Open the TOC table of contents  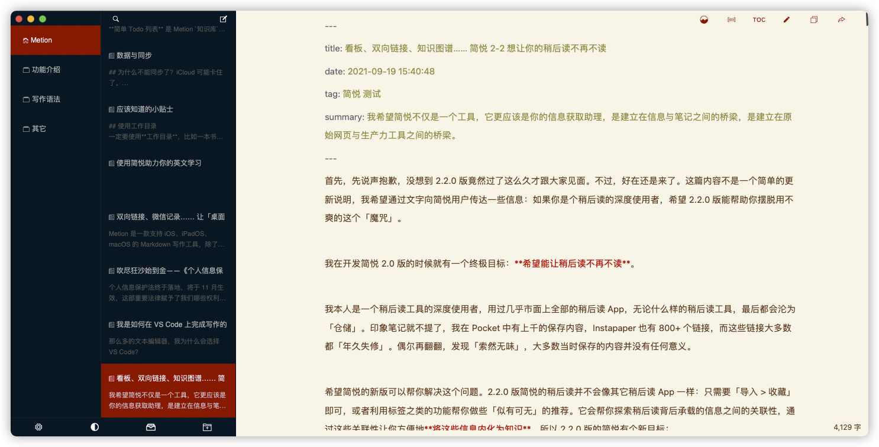(x=759, y=20)
